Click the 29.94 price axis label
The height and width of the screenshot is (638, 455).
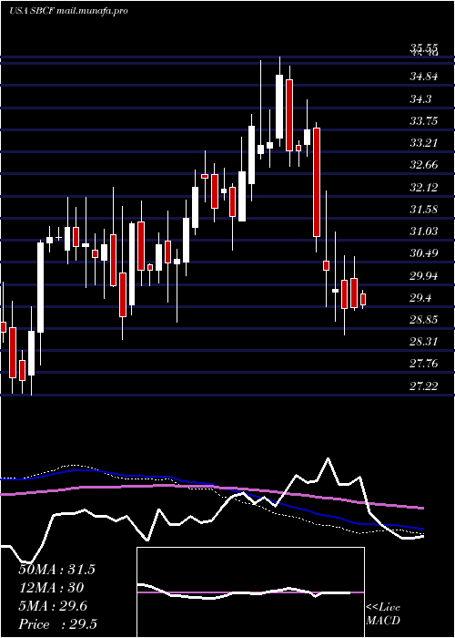424,276
